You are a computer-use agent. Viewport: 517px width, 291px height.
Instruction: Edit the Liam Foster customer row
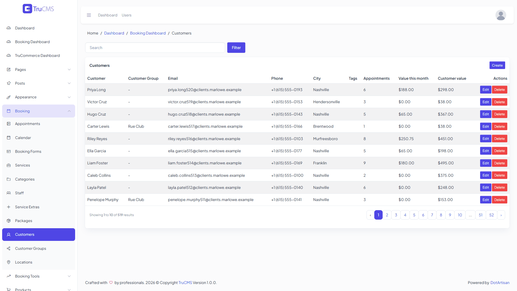[485, 163]
